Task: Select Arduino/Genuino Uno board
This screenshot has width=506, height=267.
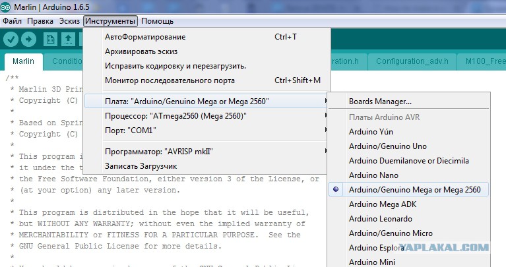Action: [408, 146]
